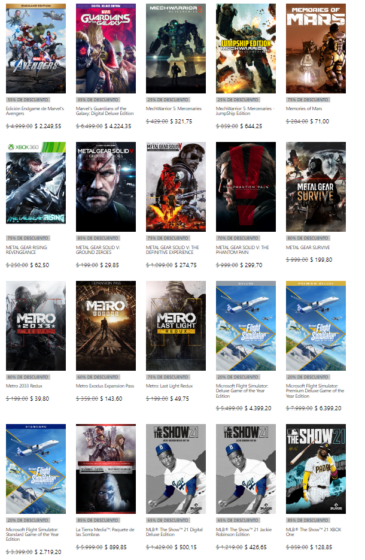Open the Metro 2033 Redux cover image
Image resolution: width=365 pixels, height=560 pixels.
[35, 326]
